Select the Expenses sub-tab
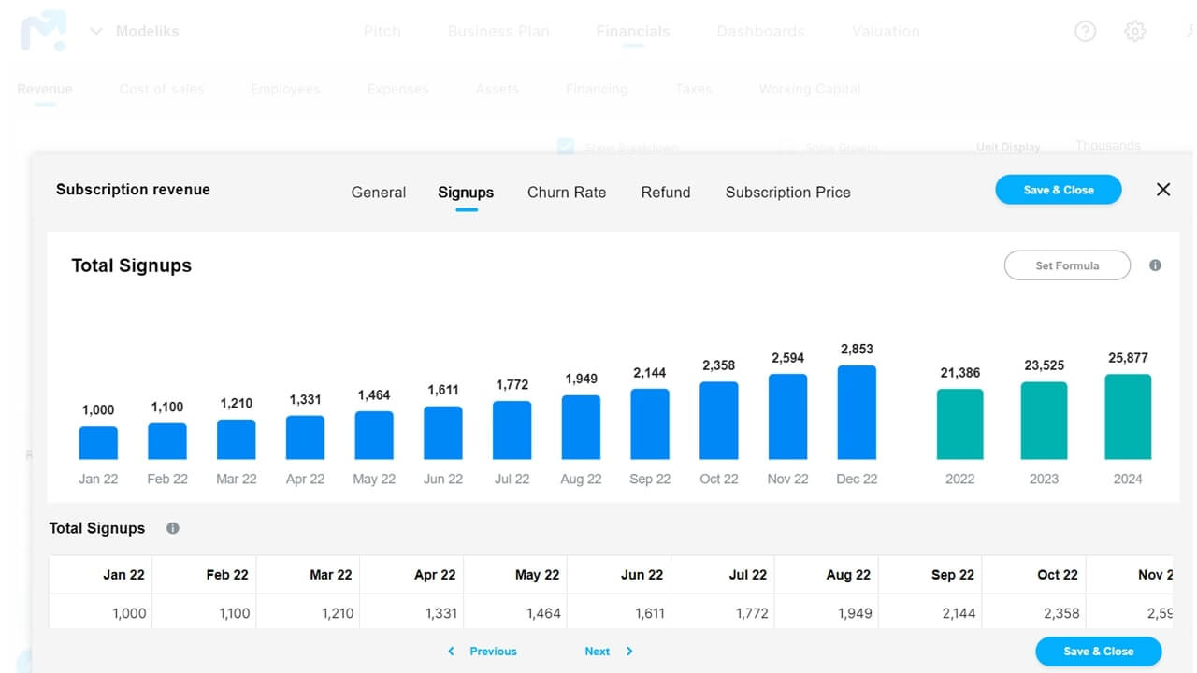This screenshot has width=1197, height=673. pos(397,89)
